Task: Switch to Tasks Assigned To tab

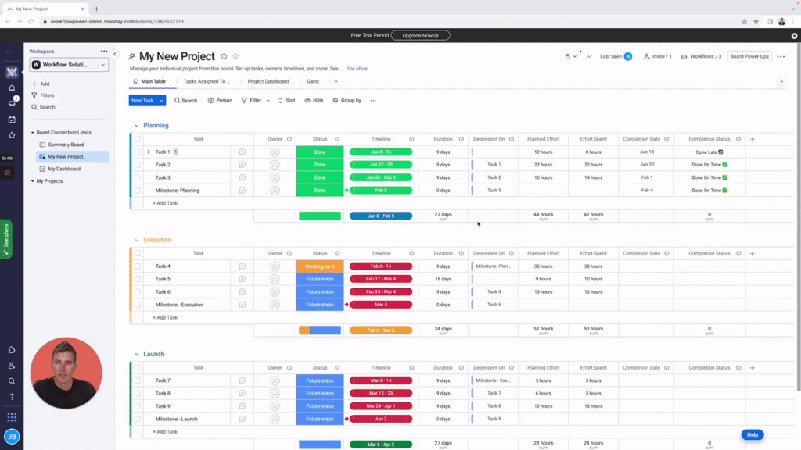Action: [207, 81]
